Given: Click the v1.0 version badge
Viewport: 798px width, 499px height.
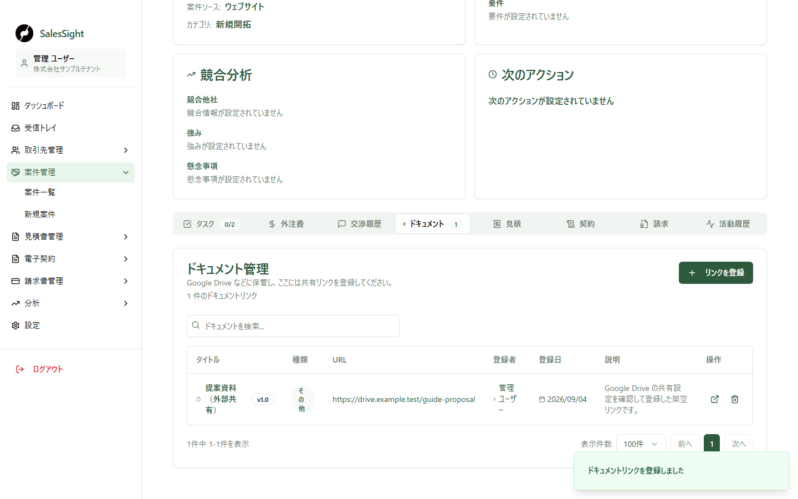Looking at the screenshot, I should [263, 400].
